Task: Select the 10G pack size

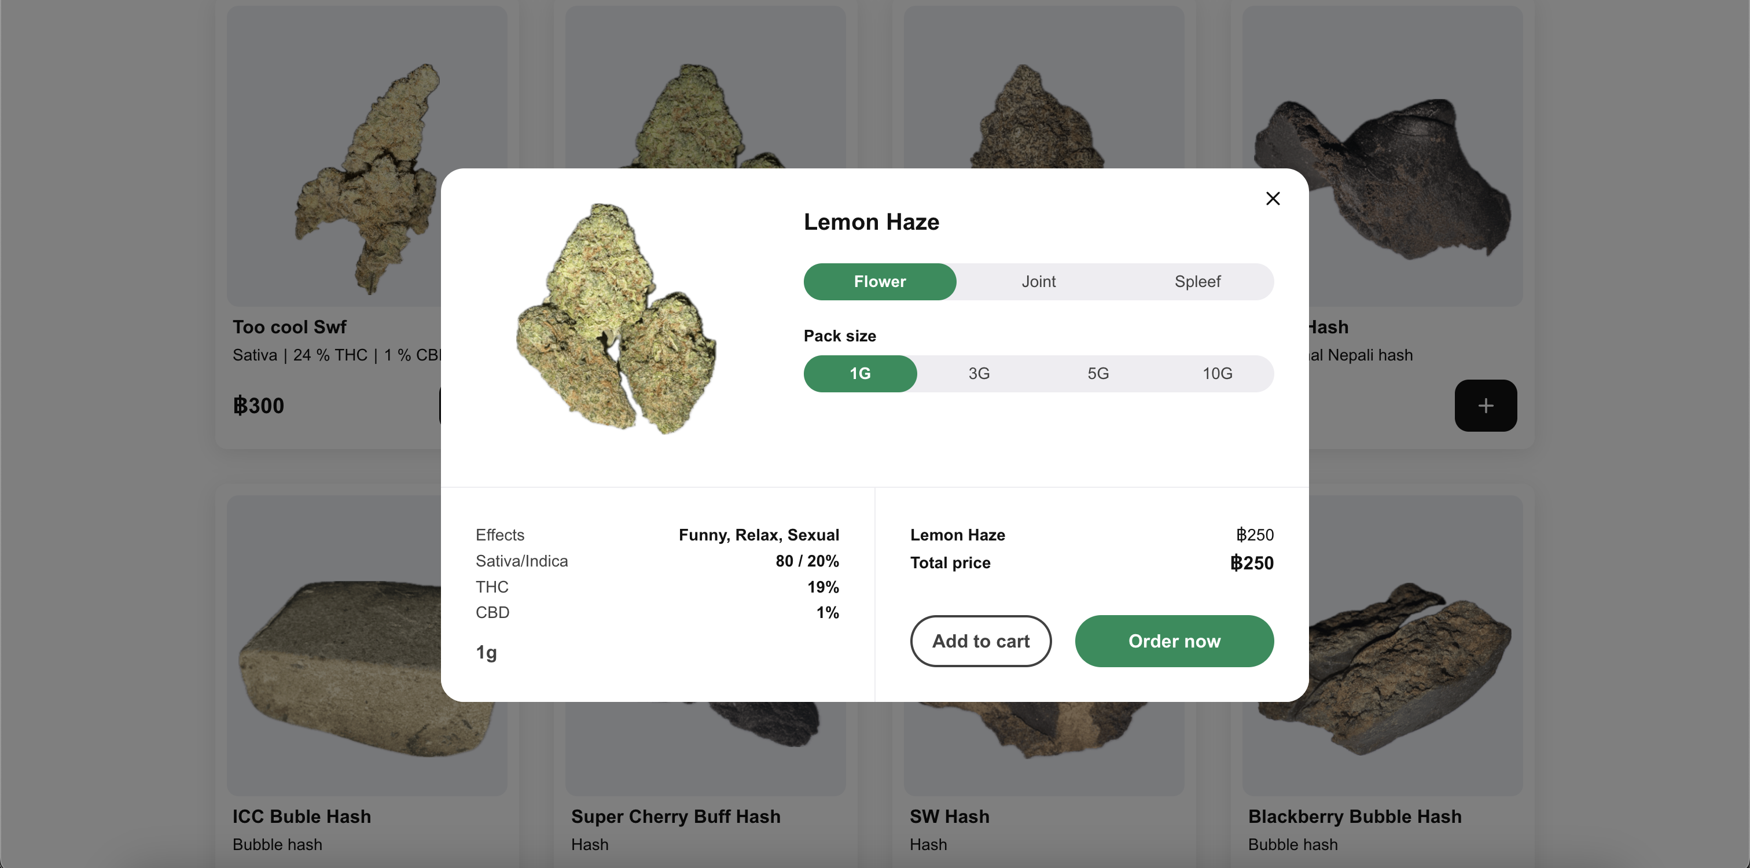Action: pos(1216,374)
